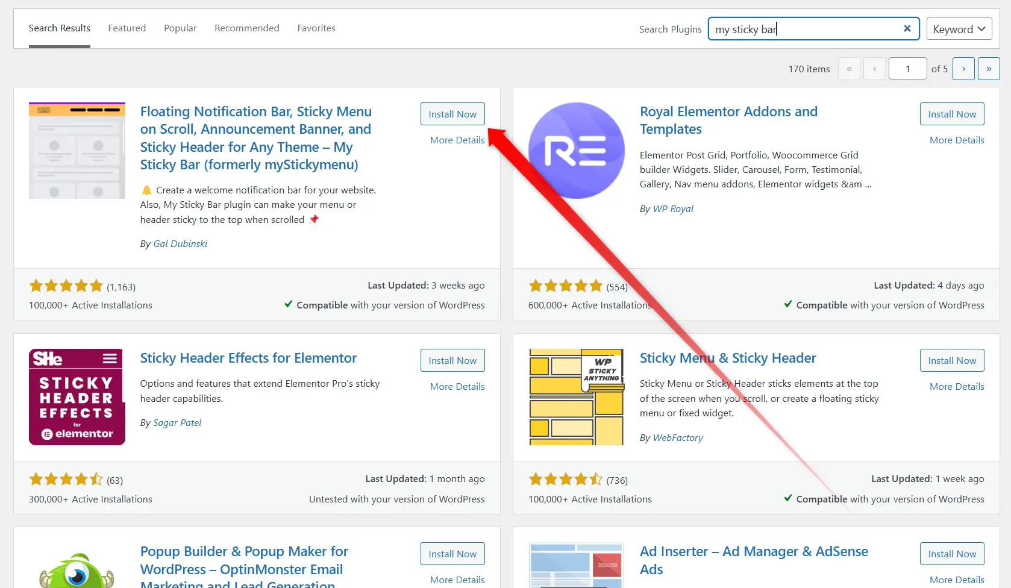Viewport: 1011px width, 588px height.
Task: Jump to last page of results
Action: [988, 69]
